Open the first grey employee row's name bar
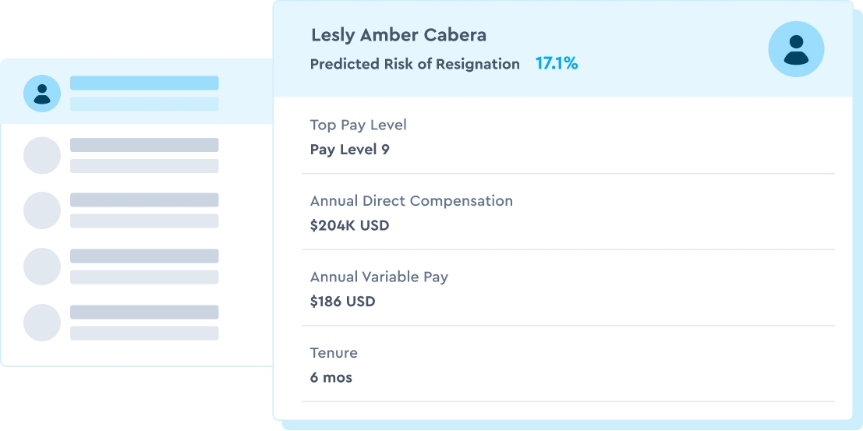 tap(144, 145)
